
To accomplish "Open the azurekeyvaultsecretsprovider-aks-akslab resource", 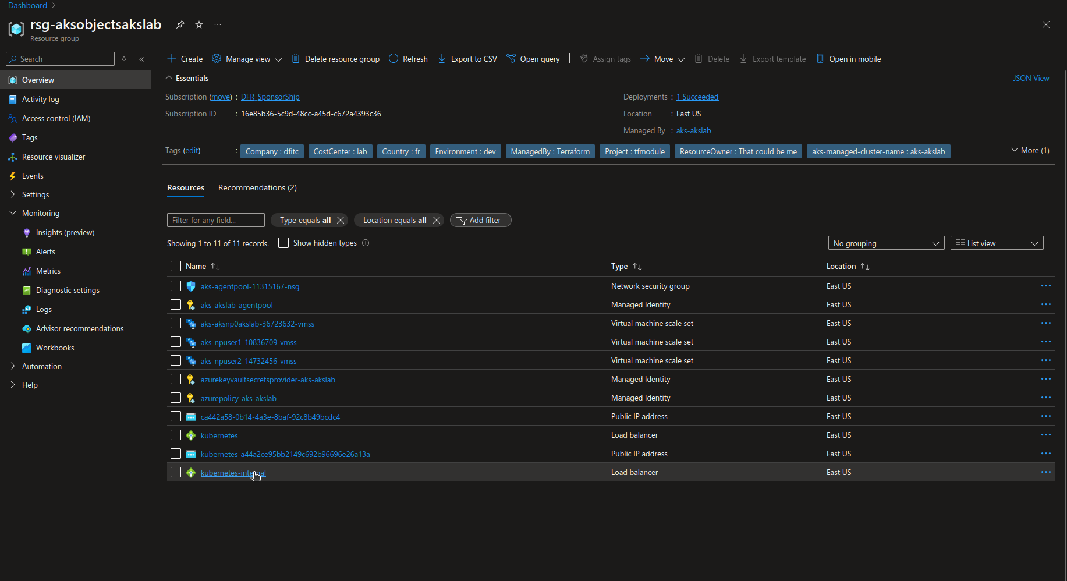I will point(268,380).
